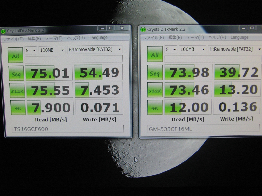
Task: Minimize the left CrystalDiskMark window
Action: click(x=102, y=28)
